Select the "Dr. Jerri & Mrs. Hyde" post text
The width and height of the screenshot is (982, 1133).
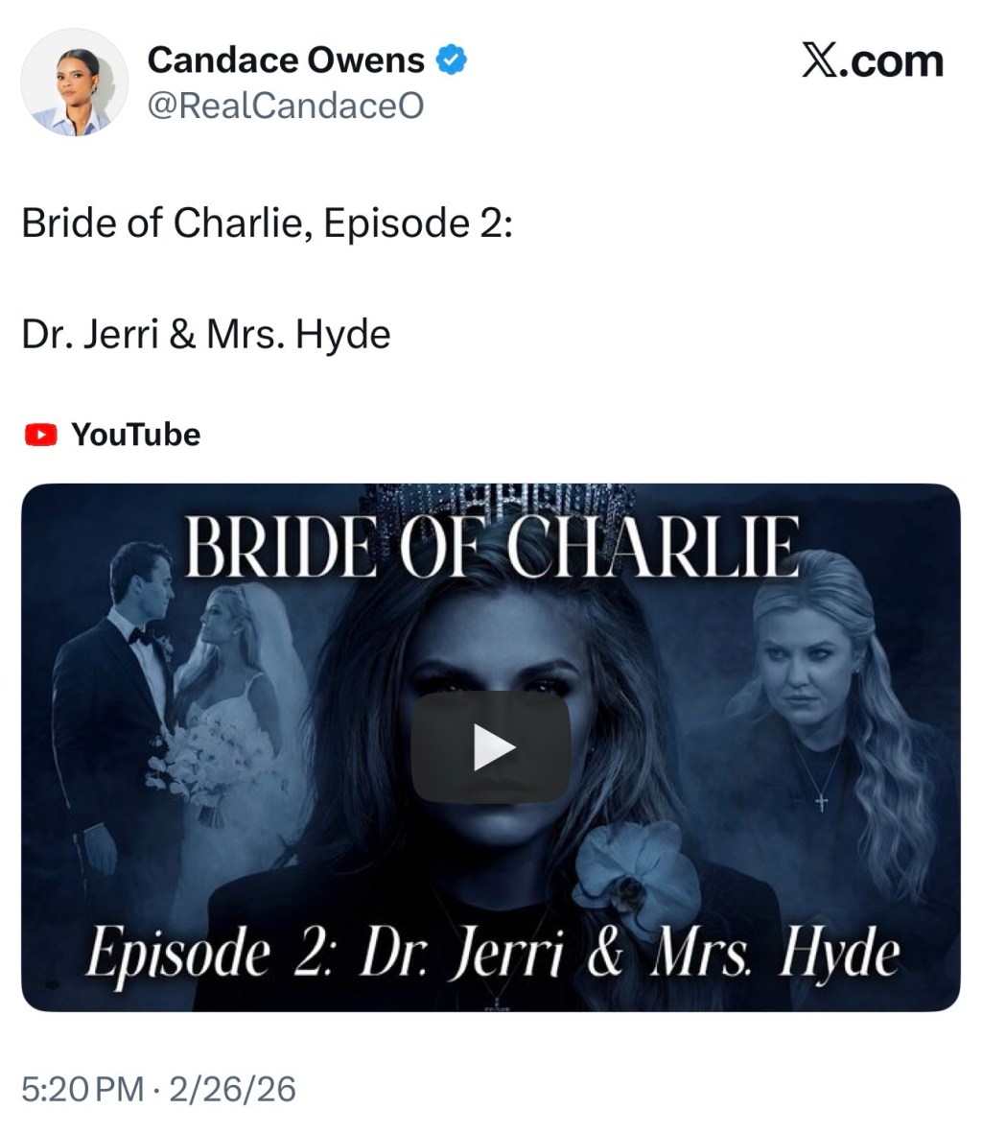point(206,335)
